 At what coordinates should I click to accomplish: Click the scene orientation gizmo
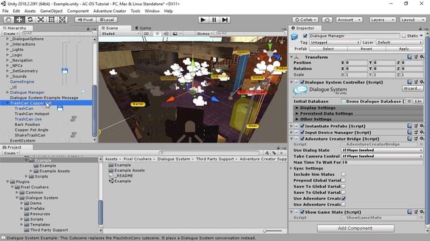click(270, 54)
